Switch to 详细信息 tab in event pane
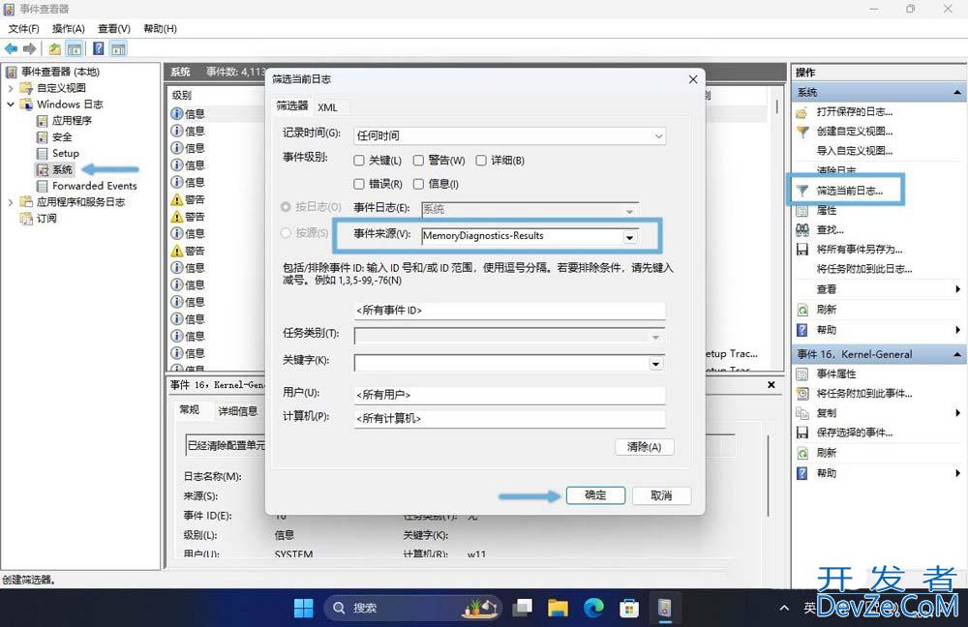This screenshot has width=968, height=627. click(x=238, y=411)
